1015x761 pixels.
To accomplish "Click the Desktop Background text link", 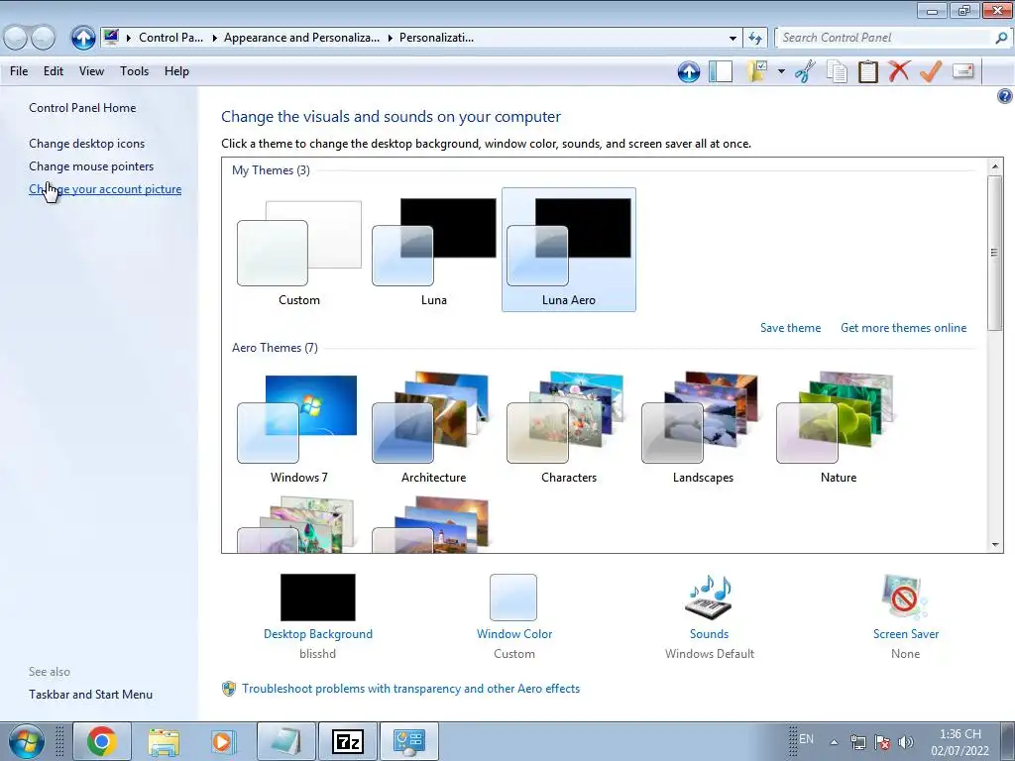I will click(318, 634).
